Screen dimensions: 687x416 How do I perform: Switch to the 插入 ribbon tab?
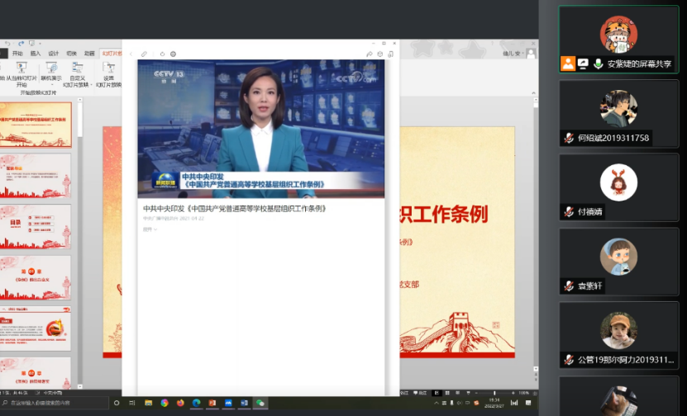point(36,53)
